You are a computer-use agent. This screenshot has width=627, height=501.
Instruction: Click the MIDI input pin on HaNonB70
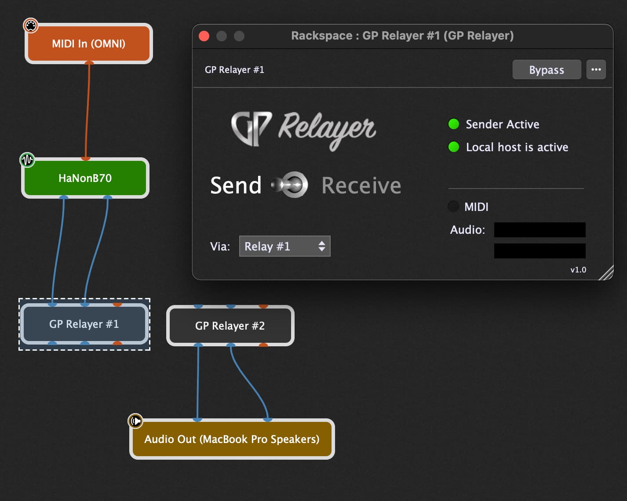point(86,159)
